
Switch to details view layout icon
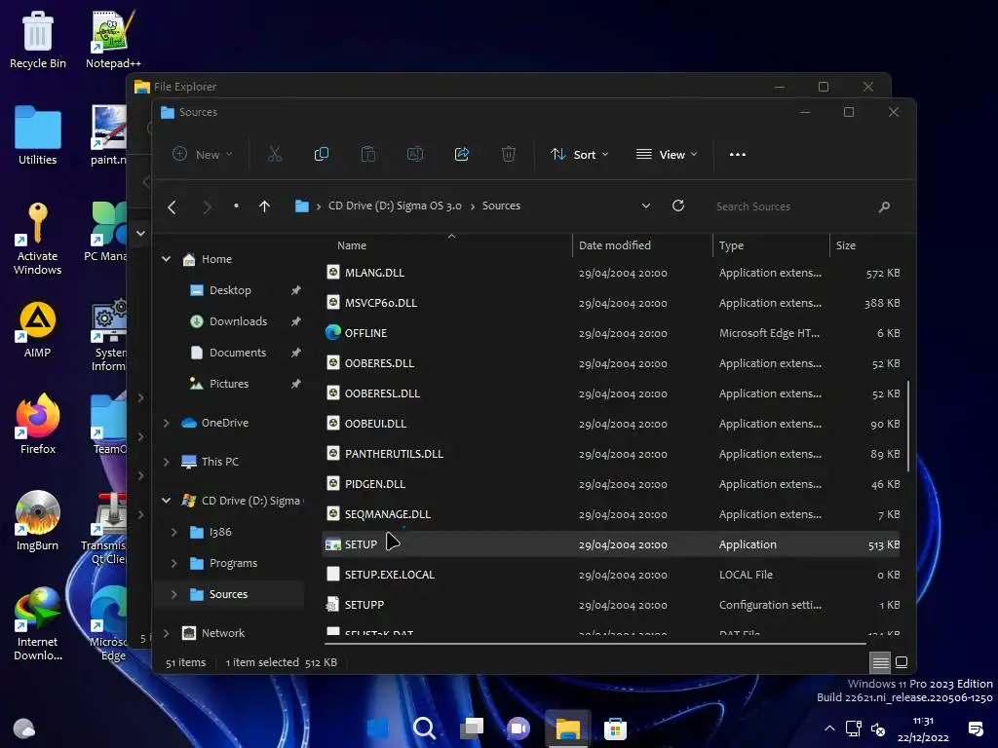point(881,662)
